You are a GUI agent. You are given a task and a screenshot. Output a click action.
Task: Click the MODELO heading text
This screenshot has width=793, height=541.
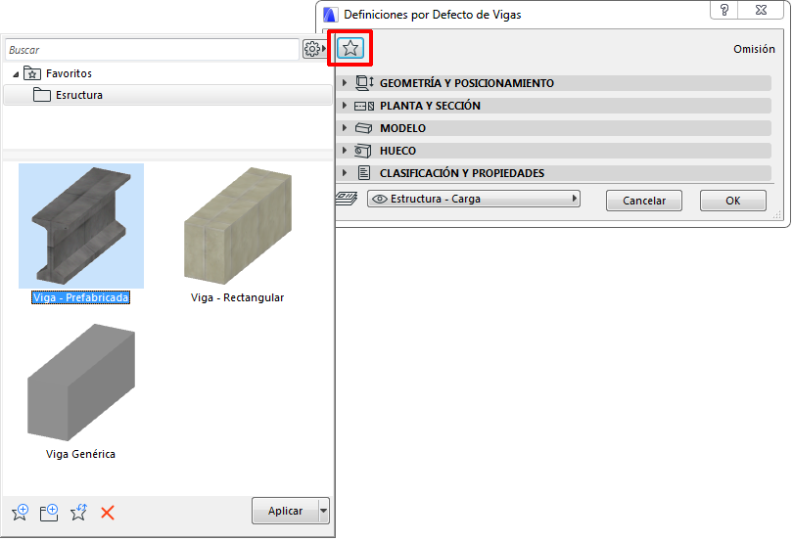point(402,128)
